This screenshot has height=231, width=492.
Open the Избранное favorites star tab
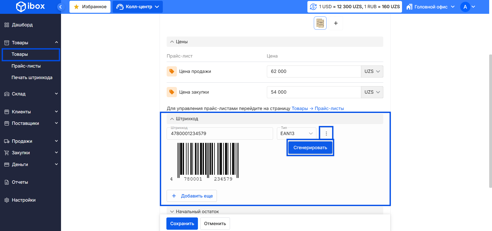[x=90, y=7]
